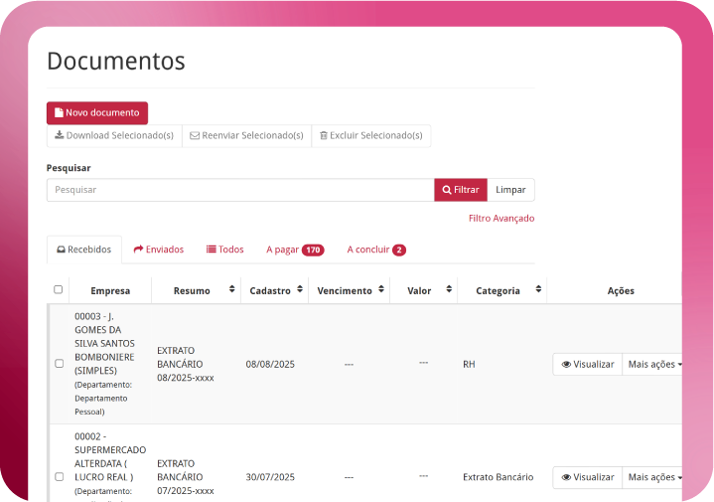The height and width of the screenshot is (502, 714).
Task: Sort by Categoria column arrows
Action: (539, 290)
